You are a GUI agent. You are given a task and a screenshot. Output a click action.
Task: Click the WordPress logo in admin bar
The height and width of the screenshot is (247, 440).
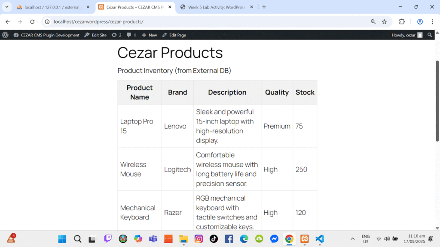pos(5,35)
